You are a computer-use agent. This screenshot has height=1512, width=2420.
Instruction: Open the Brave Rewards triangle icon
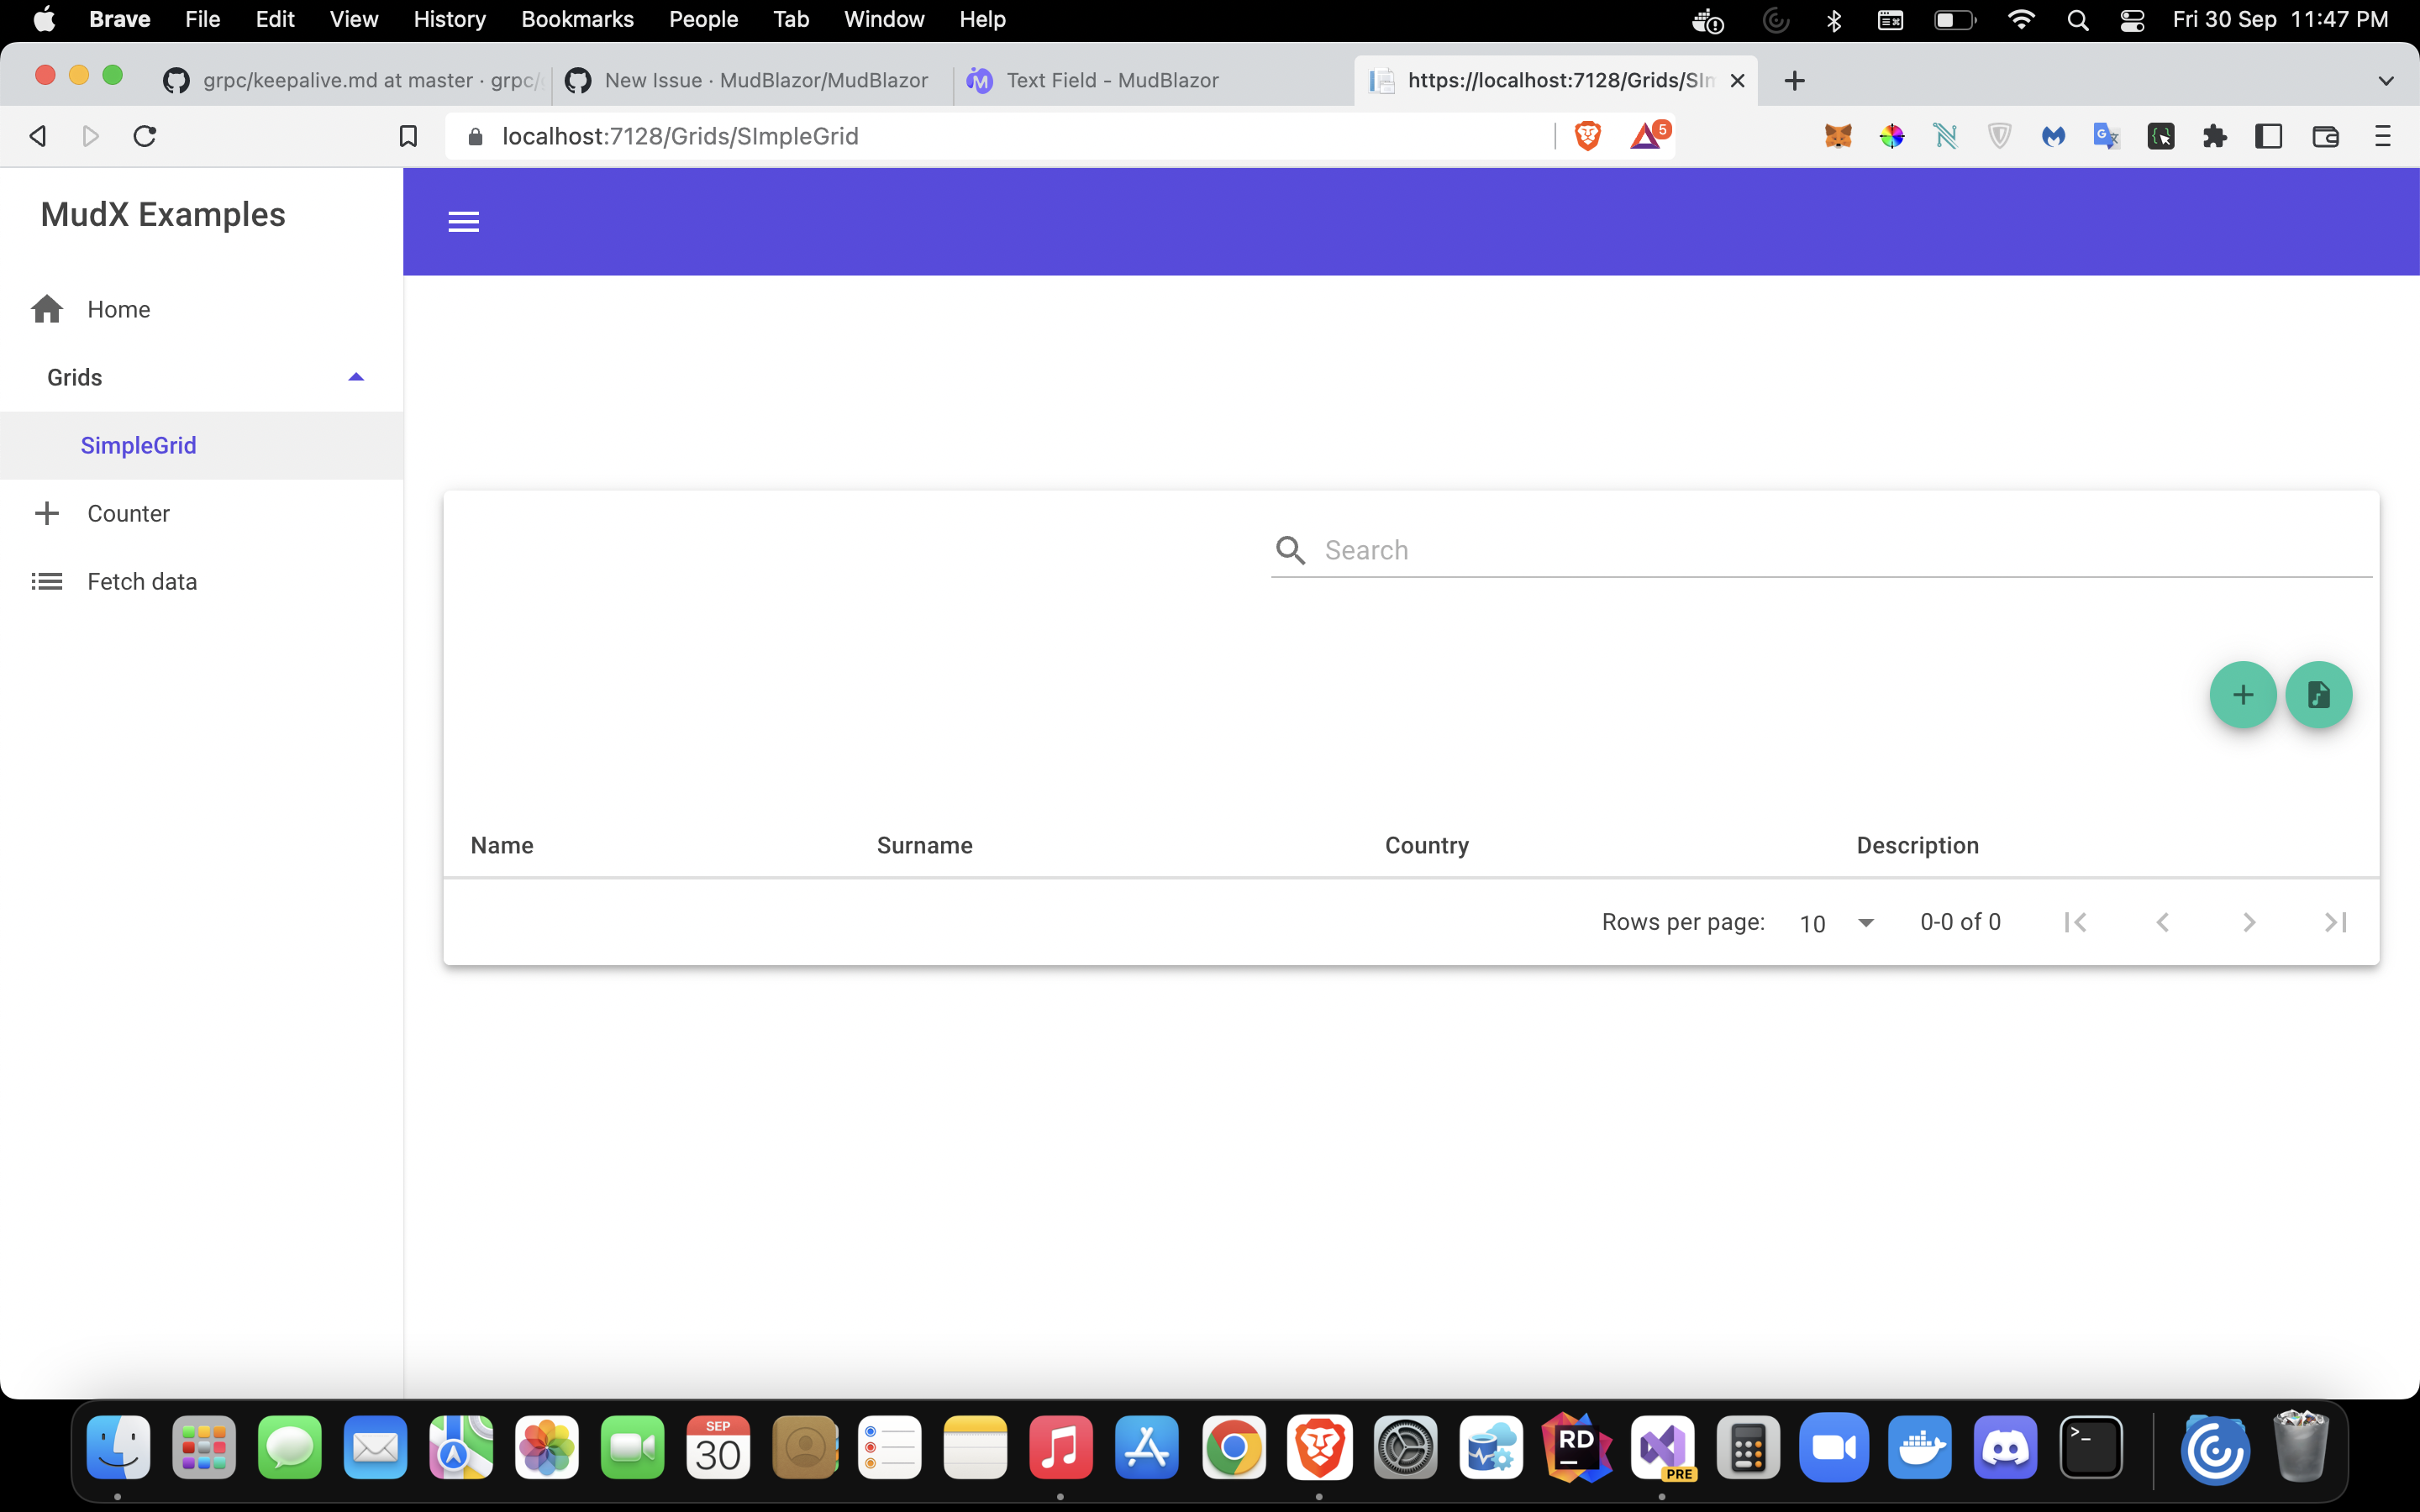pyautogui.click(x=1645, y=135)
